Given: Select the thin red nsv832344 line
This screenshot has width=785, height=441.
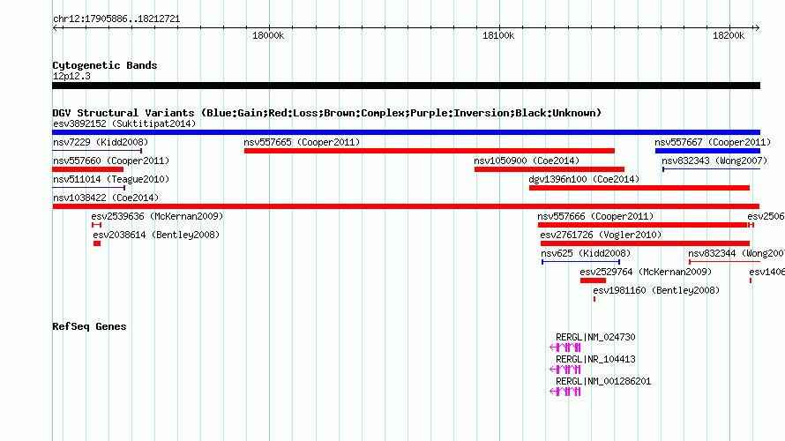Looking at the screenshot, I should 724,262.
